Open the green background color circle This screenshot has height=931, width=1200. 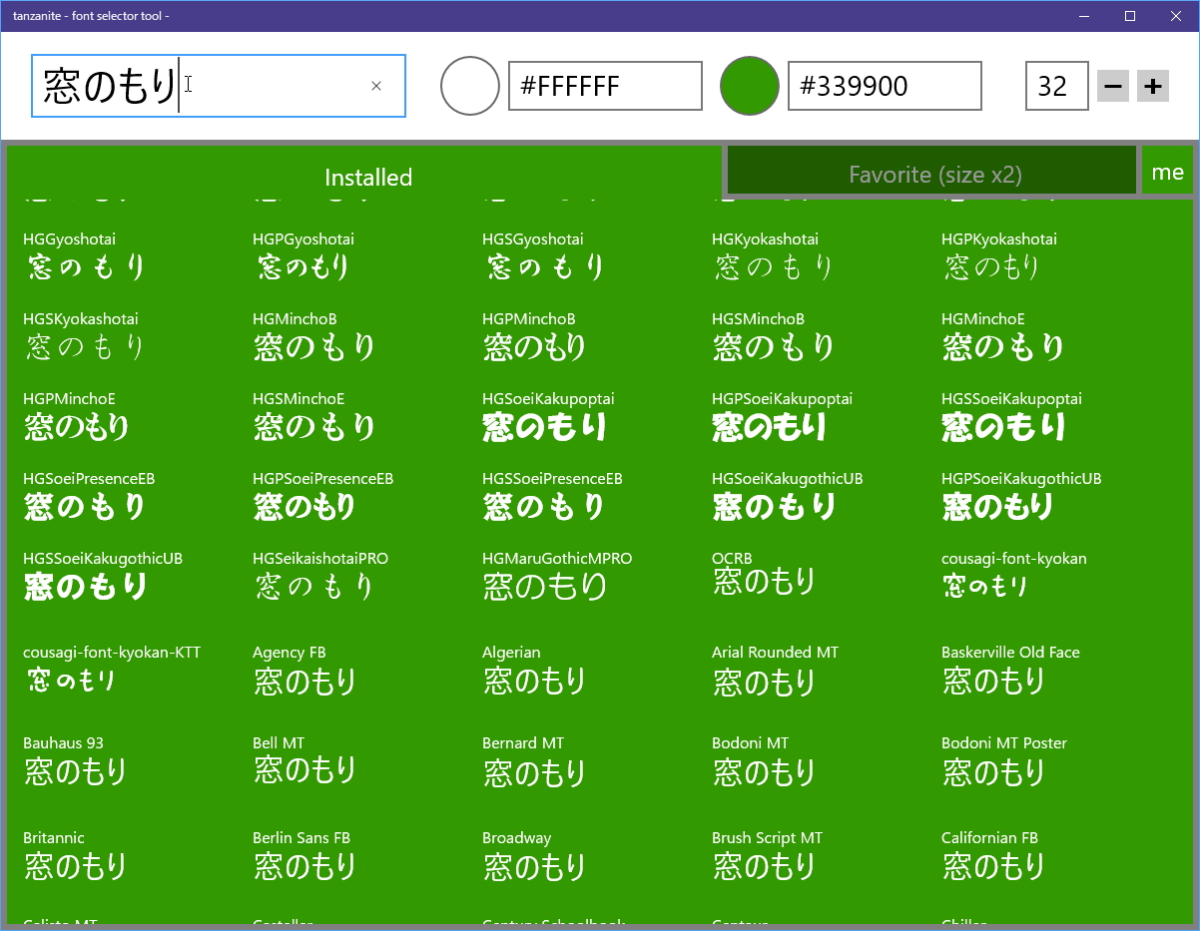point(750,86)
